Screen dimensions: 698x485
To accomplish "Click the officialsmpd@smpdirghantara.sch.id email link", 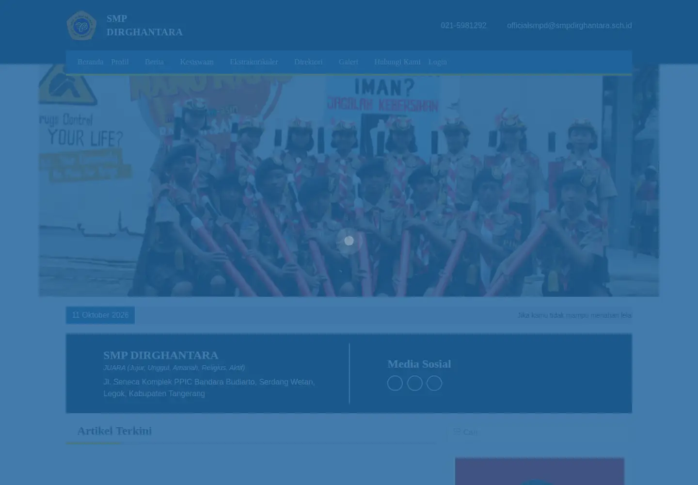I will tap(569, 26).
